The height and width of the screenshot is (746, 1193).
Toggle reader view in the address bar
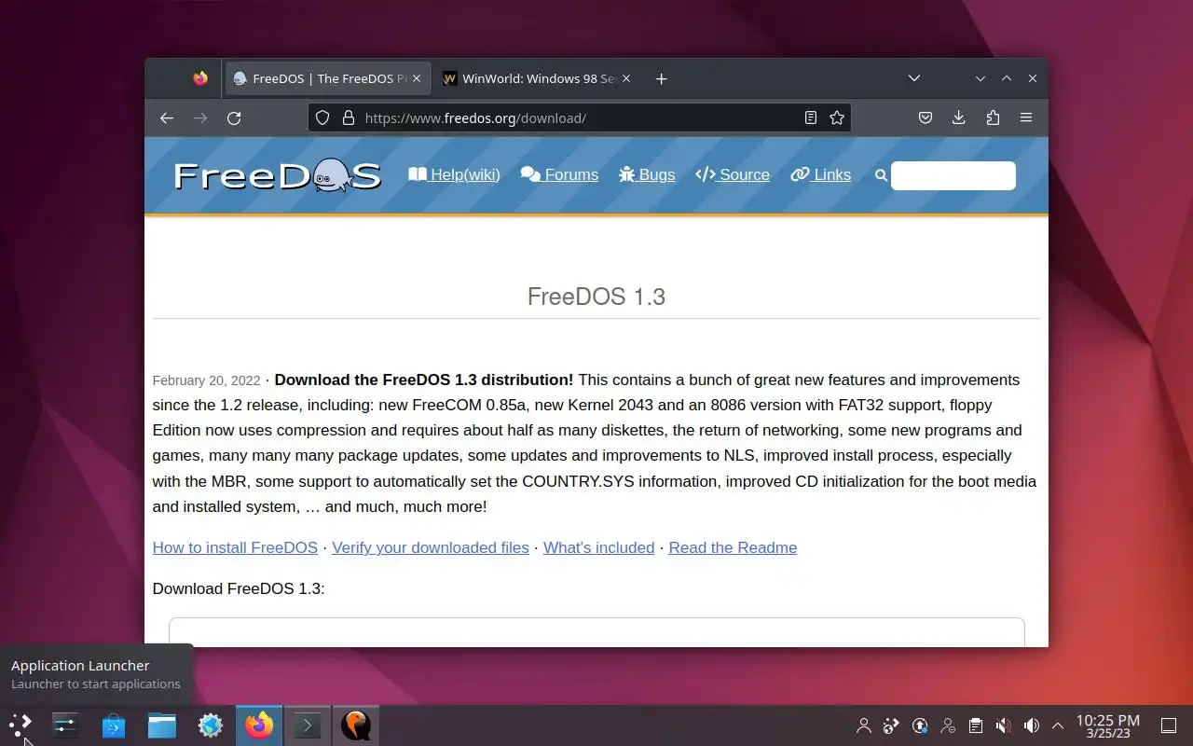click(x=811, y=117)
